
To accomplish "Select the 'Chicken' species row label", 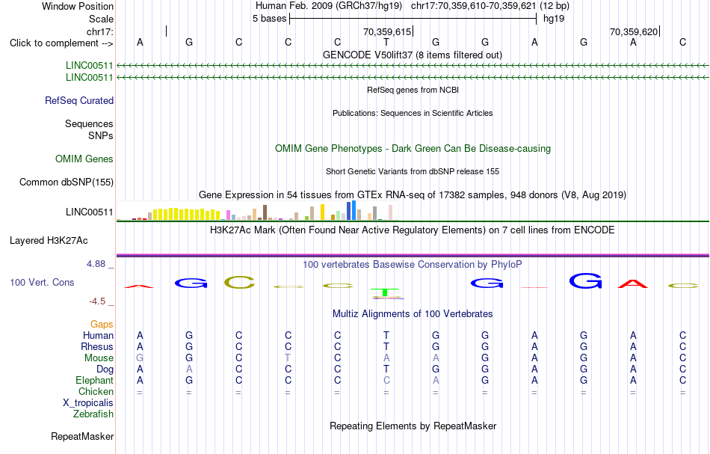I will point(96,391).
